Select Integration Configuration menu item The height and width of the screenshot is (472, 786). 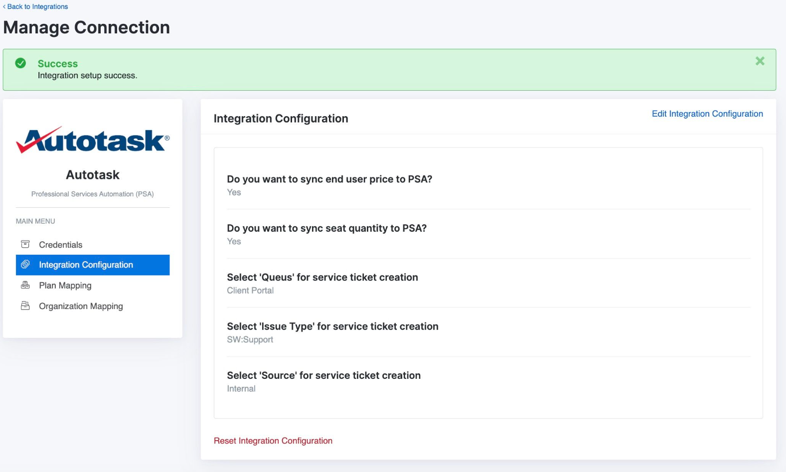(93, 265)
